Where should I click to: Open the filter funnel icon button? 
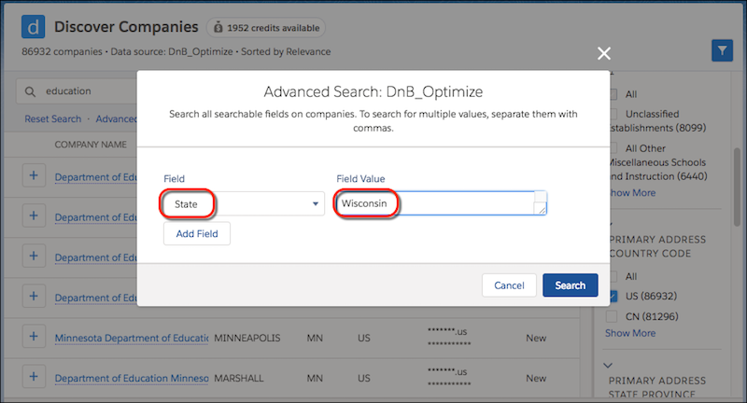point(722,50)
